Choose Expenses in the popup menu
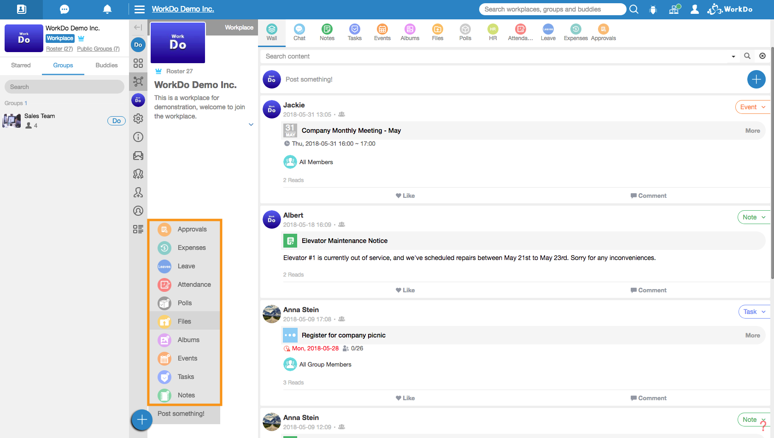 (x=185, y=248)
